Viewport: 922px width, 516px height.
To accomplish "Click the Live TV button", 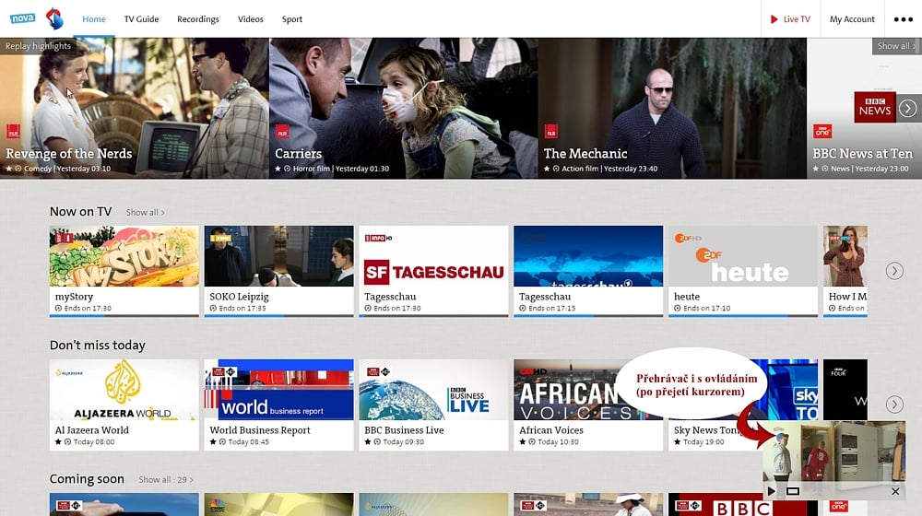I will tap(790, 19).
